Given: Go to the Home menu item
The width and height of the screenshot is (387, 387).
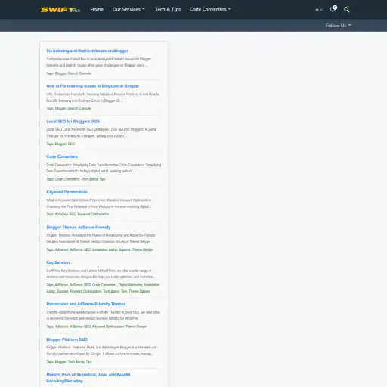Looking at the screenshot, I should coord(97,9).
